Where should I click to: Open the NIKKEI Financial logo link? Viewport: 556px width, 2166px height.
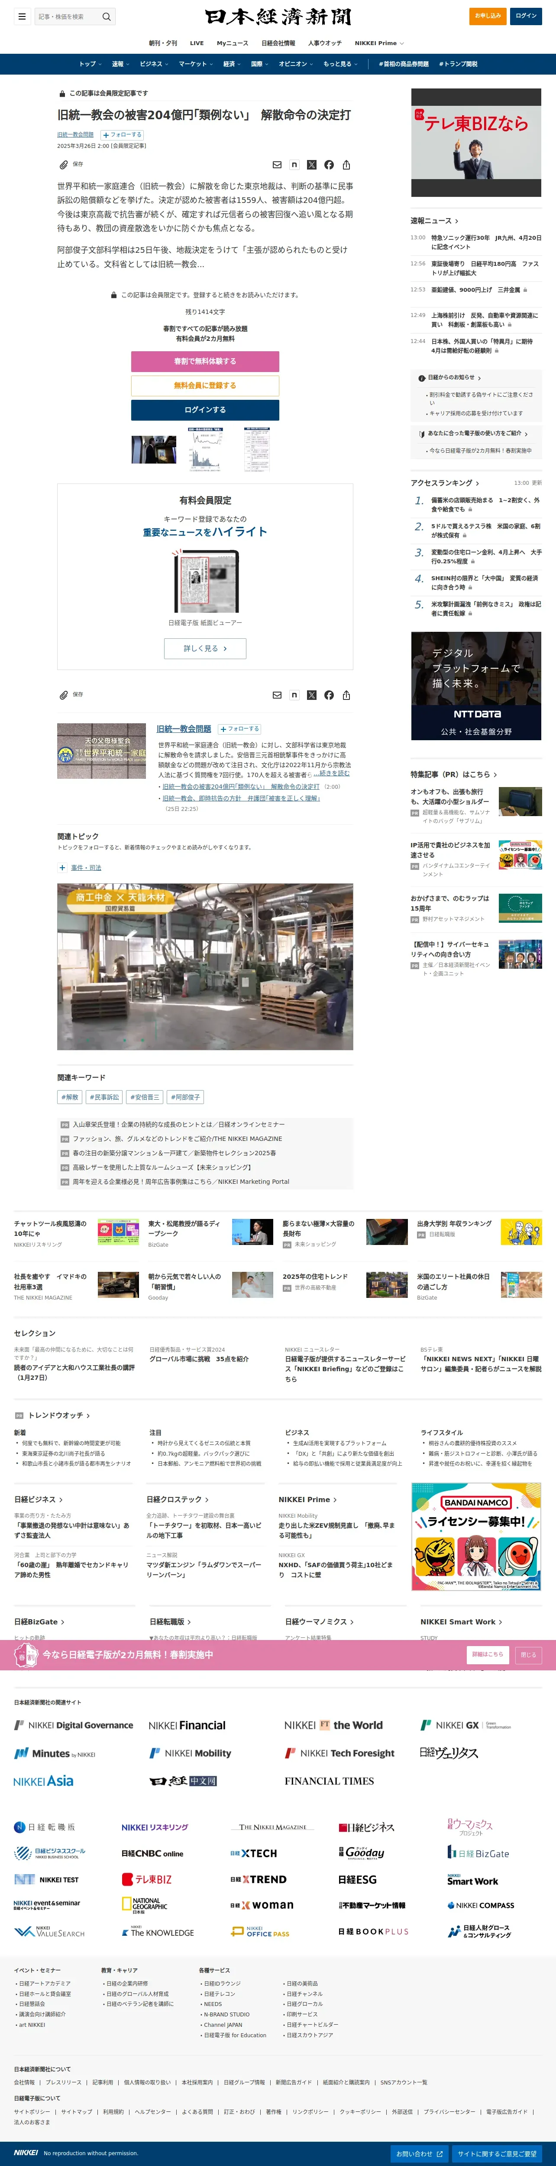pos(187,1725)
